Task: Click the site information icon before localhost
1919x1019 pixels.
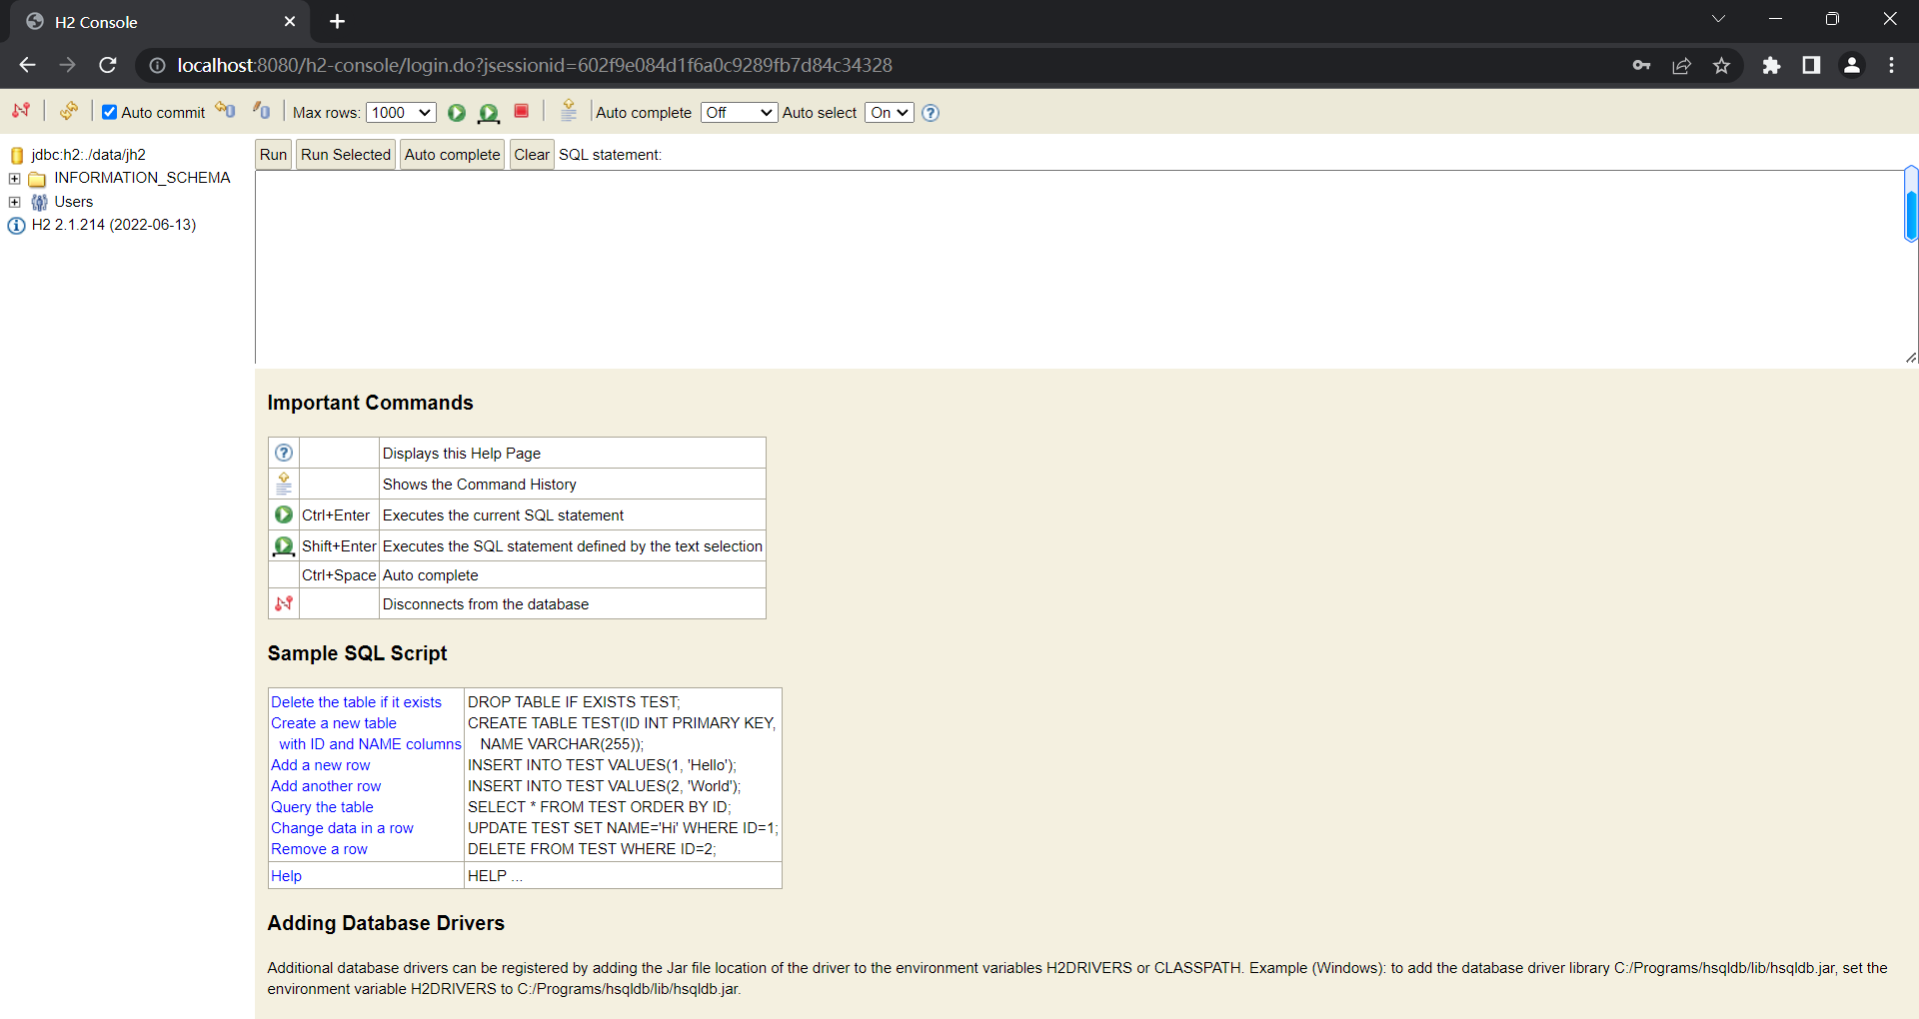Action: coord(157,65)
